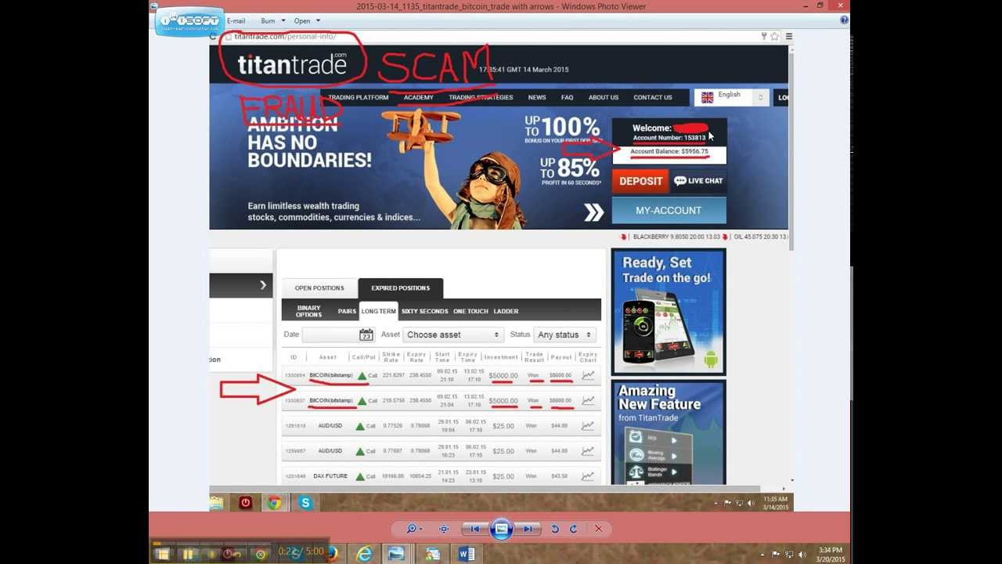Rotate photo counterclockwise
The width and height of the screenshot is (1002, 564).
(x=555, y=529)
